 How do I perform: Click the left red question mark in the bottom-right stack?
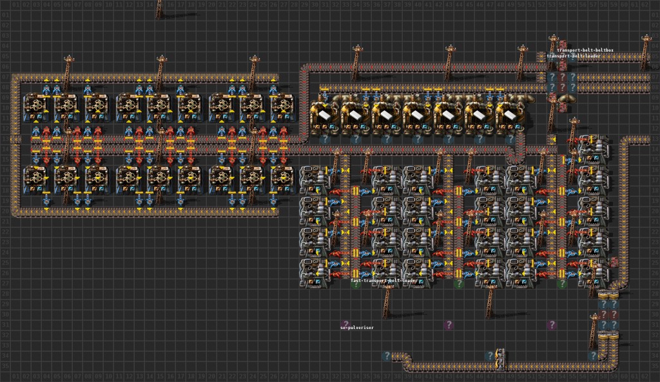(x=603, y=314)
